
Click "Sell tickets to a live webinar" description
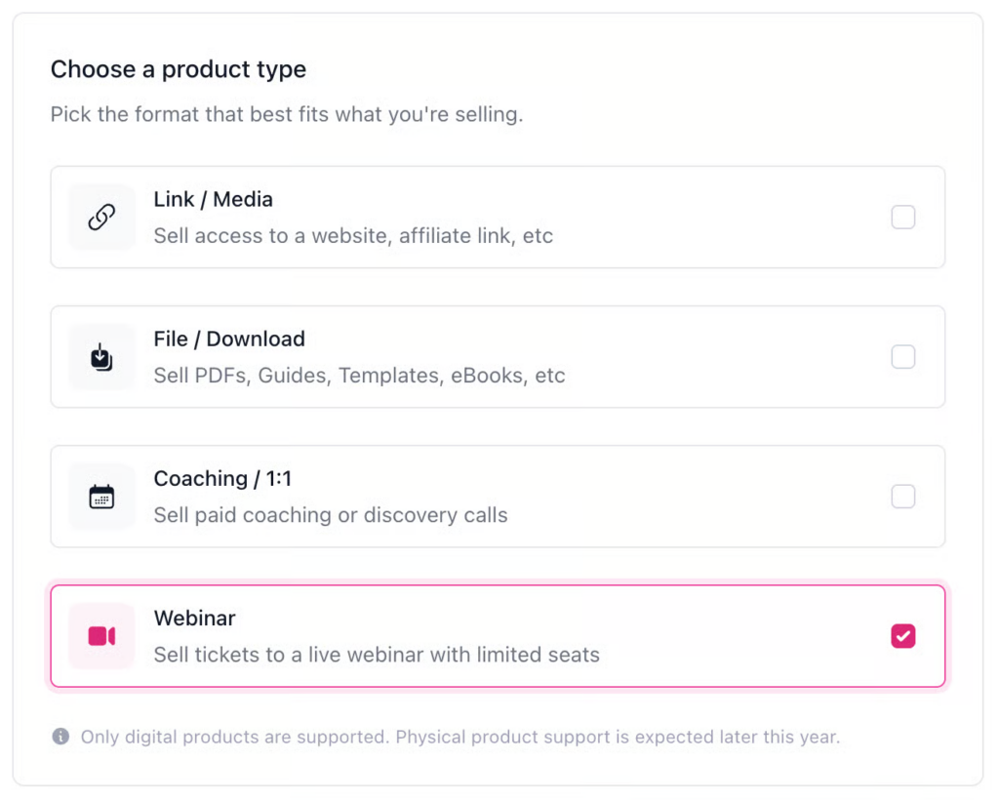[377, 655]
